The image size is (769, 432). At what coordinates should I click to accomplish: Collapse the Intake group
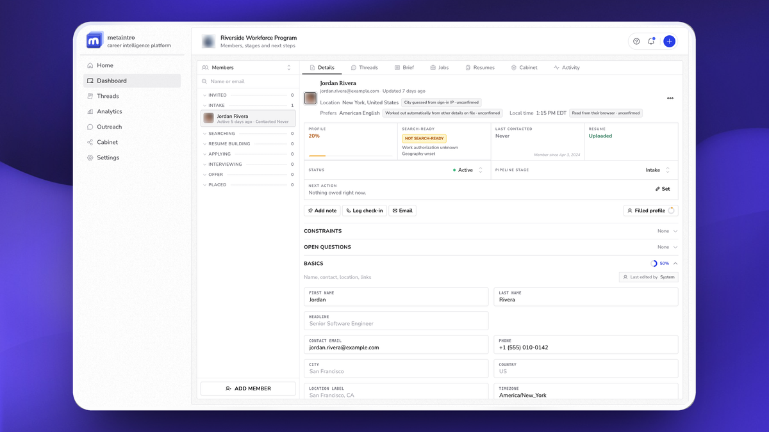tap(247, 106)
